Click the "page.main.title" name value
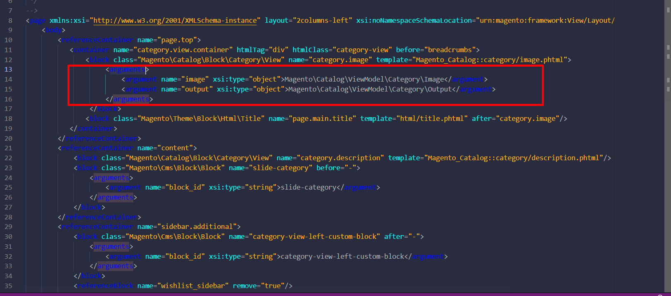This screenshot has width=671, height=296. (x=322, y=119)
